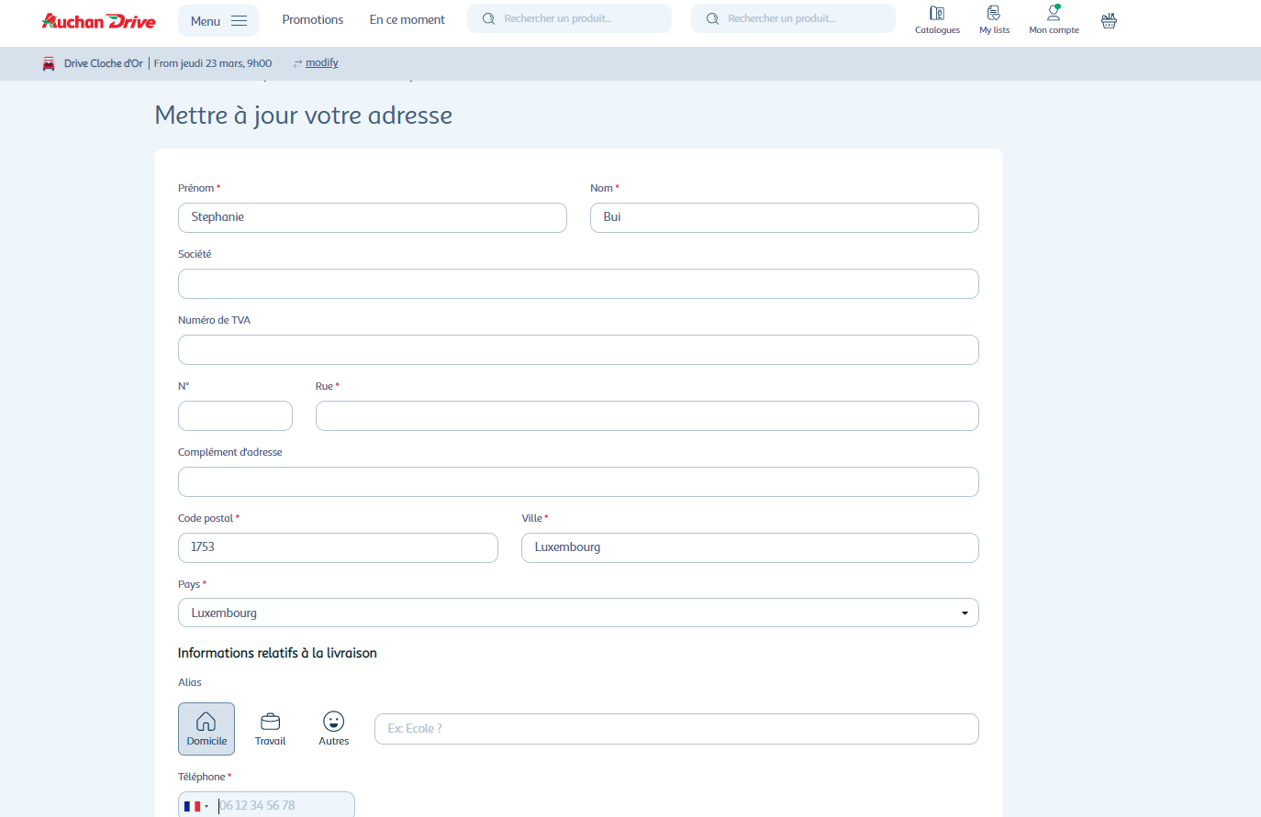1261x817 pixels.
Task: Go to Promotions page
Action: pos(312,19)
